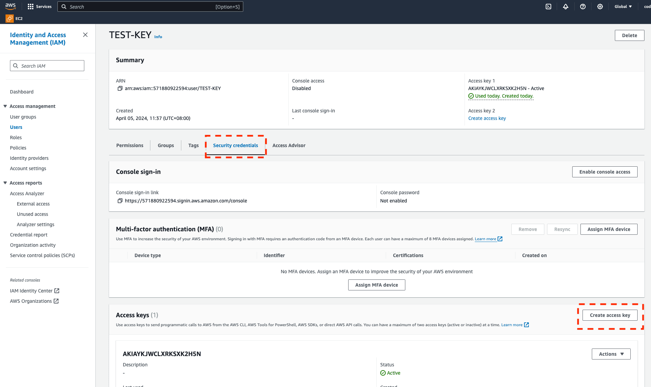Open the help question mark icon
This screenshot has width=651, height=387.
point(583,7)
